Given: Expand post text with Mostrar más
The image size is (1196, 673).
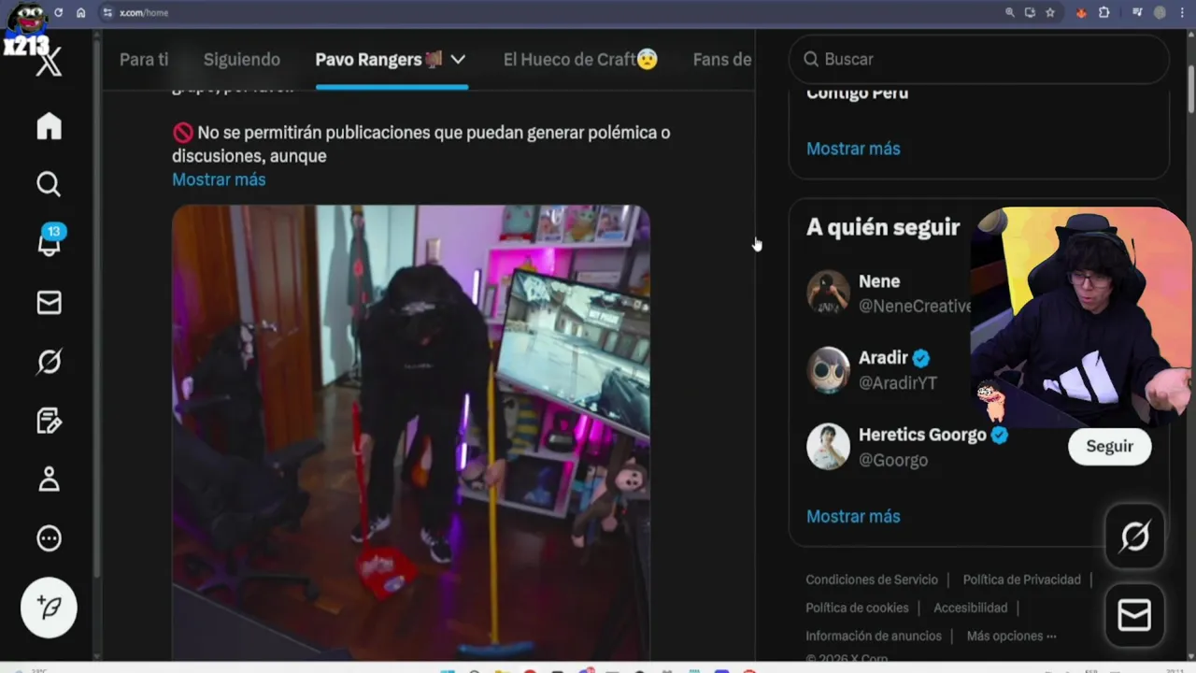Looking at the screenshot, I should pos(219,179).
